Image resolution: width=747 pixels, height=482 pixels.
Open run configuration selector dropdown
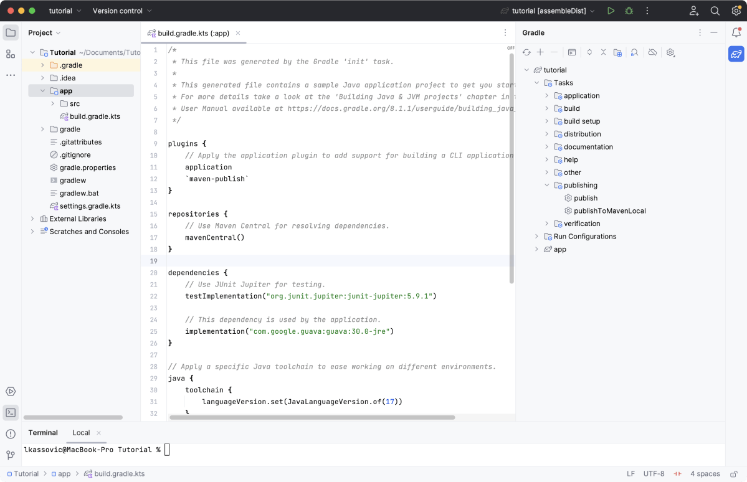point(548,11)
